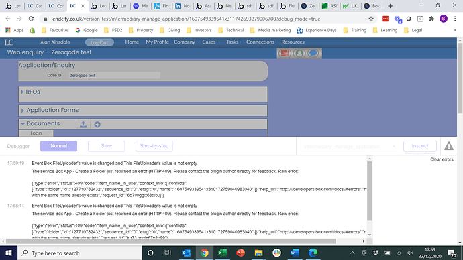Click the user profile circle icon
463x260 pixels.
coord(299,54)
